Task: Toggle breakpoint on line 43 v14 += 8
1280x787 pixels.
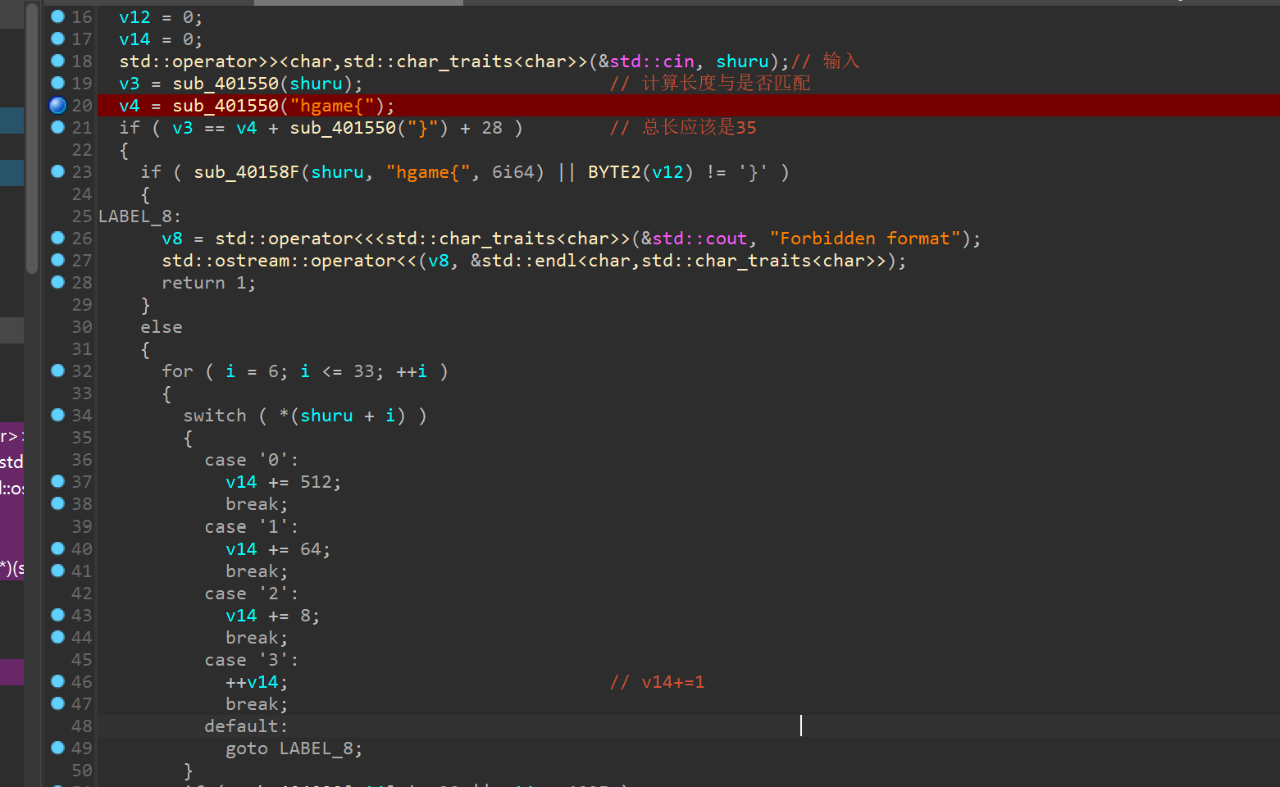Action: (x=57, y=615)
